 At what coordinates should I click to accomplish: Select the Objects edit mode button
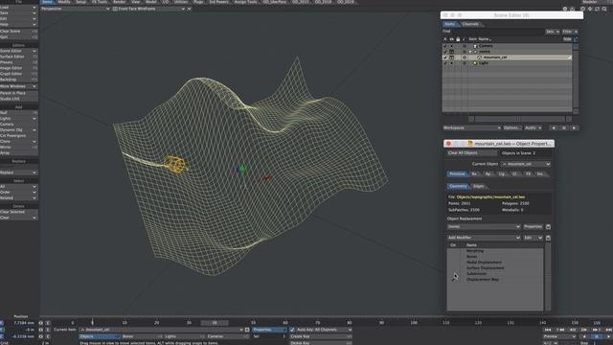click(100, 336)
